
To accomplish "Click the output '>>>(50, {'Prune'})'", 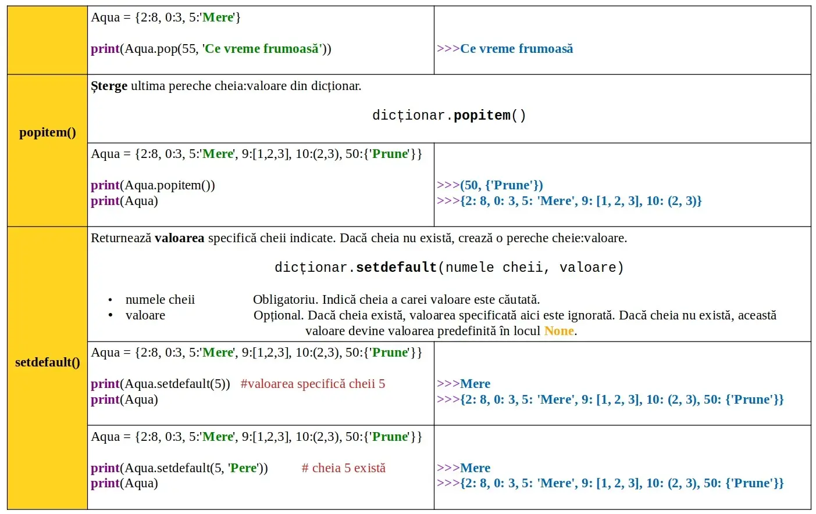I will [x=490, y=185].
